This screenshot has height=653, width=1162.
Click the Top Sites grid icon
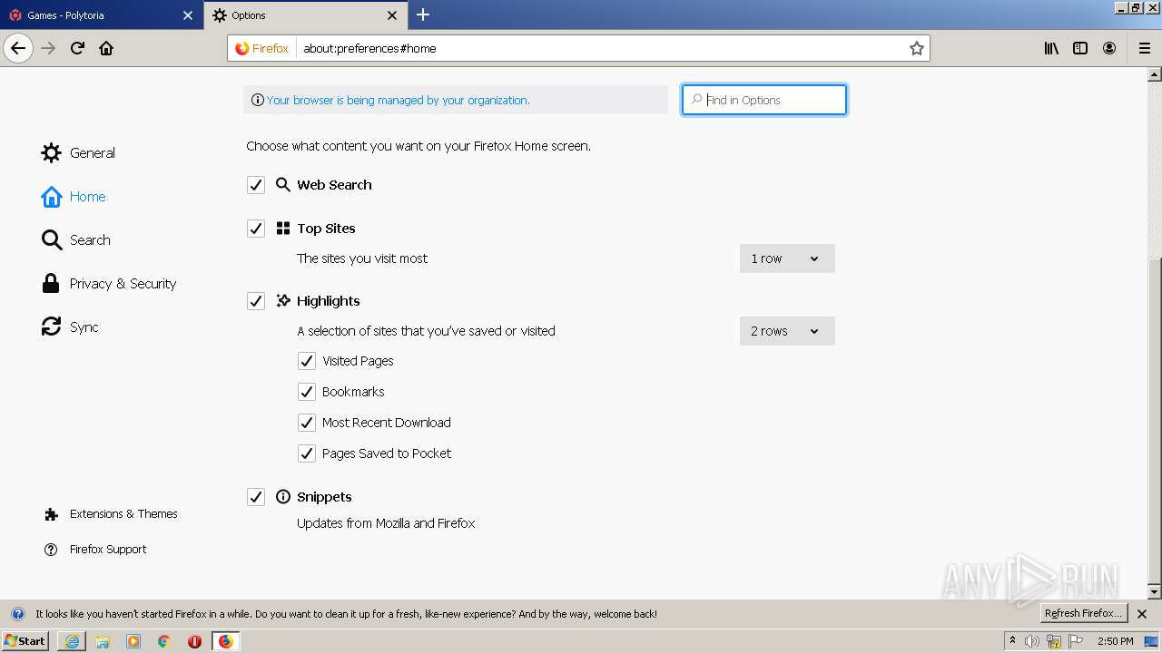point(283,229)
